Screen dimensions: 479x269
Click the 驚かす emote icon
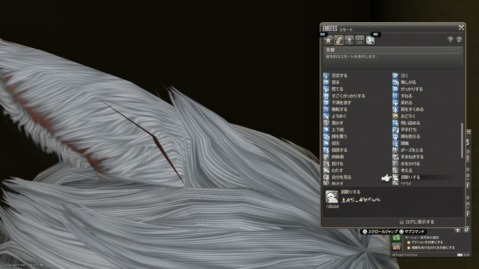(326, 123)
